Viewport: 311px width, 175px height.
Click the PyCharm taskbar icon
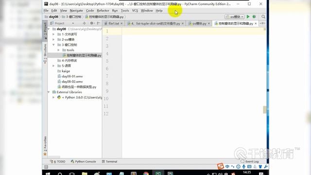click(158, 173)
